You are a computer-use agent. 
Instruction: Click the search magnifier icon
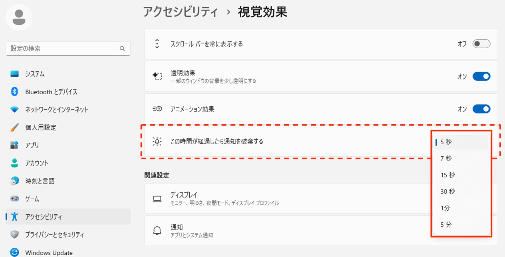click(x=122, y=49)
